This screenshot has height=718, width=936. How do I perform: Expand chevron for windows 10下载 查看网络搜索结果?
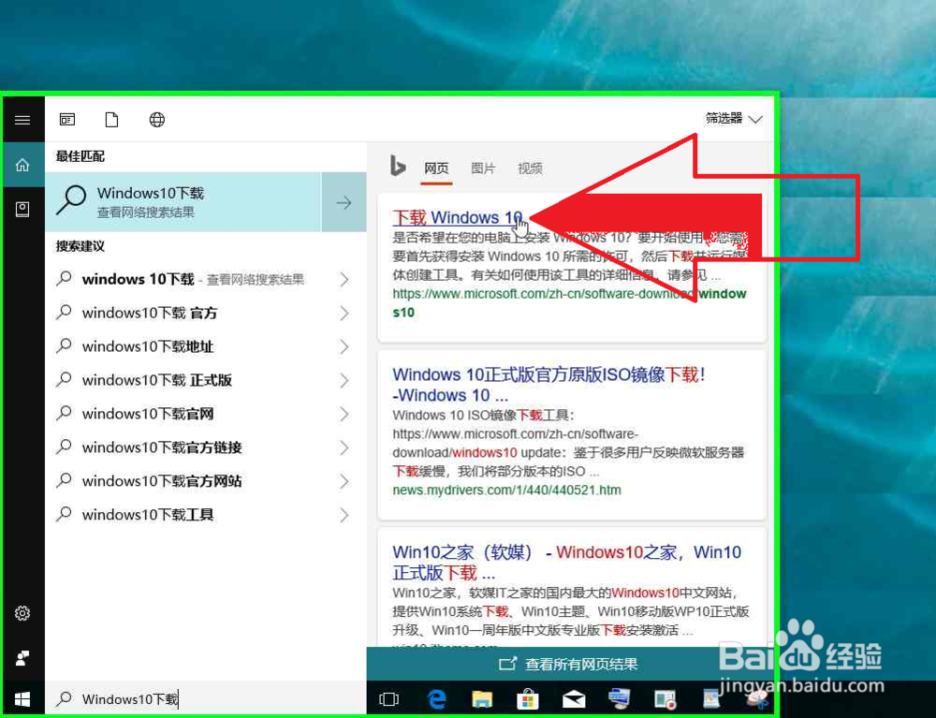pyautogui.click(x=344, y=279)
